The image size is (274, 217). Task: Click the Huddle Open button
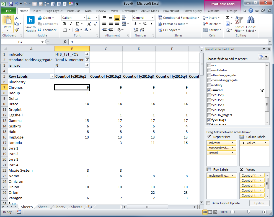pyautogui.click(x=46, y=18)
